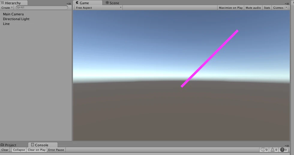Open the Hierarchy search filter magnifier icon
The width and height of the screenshot is (294, 155).
click(18, 8)
